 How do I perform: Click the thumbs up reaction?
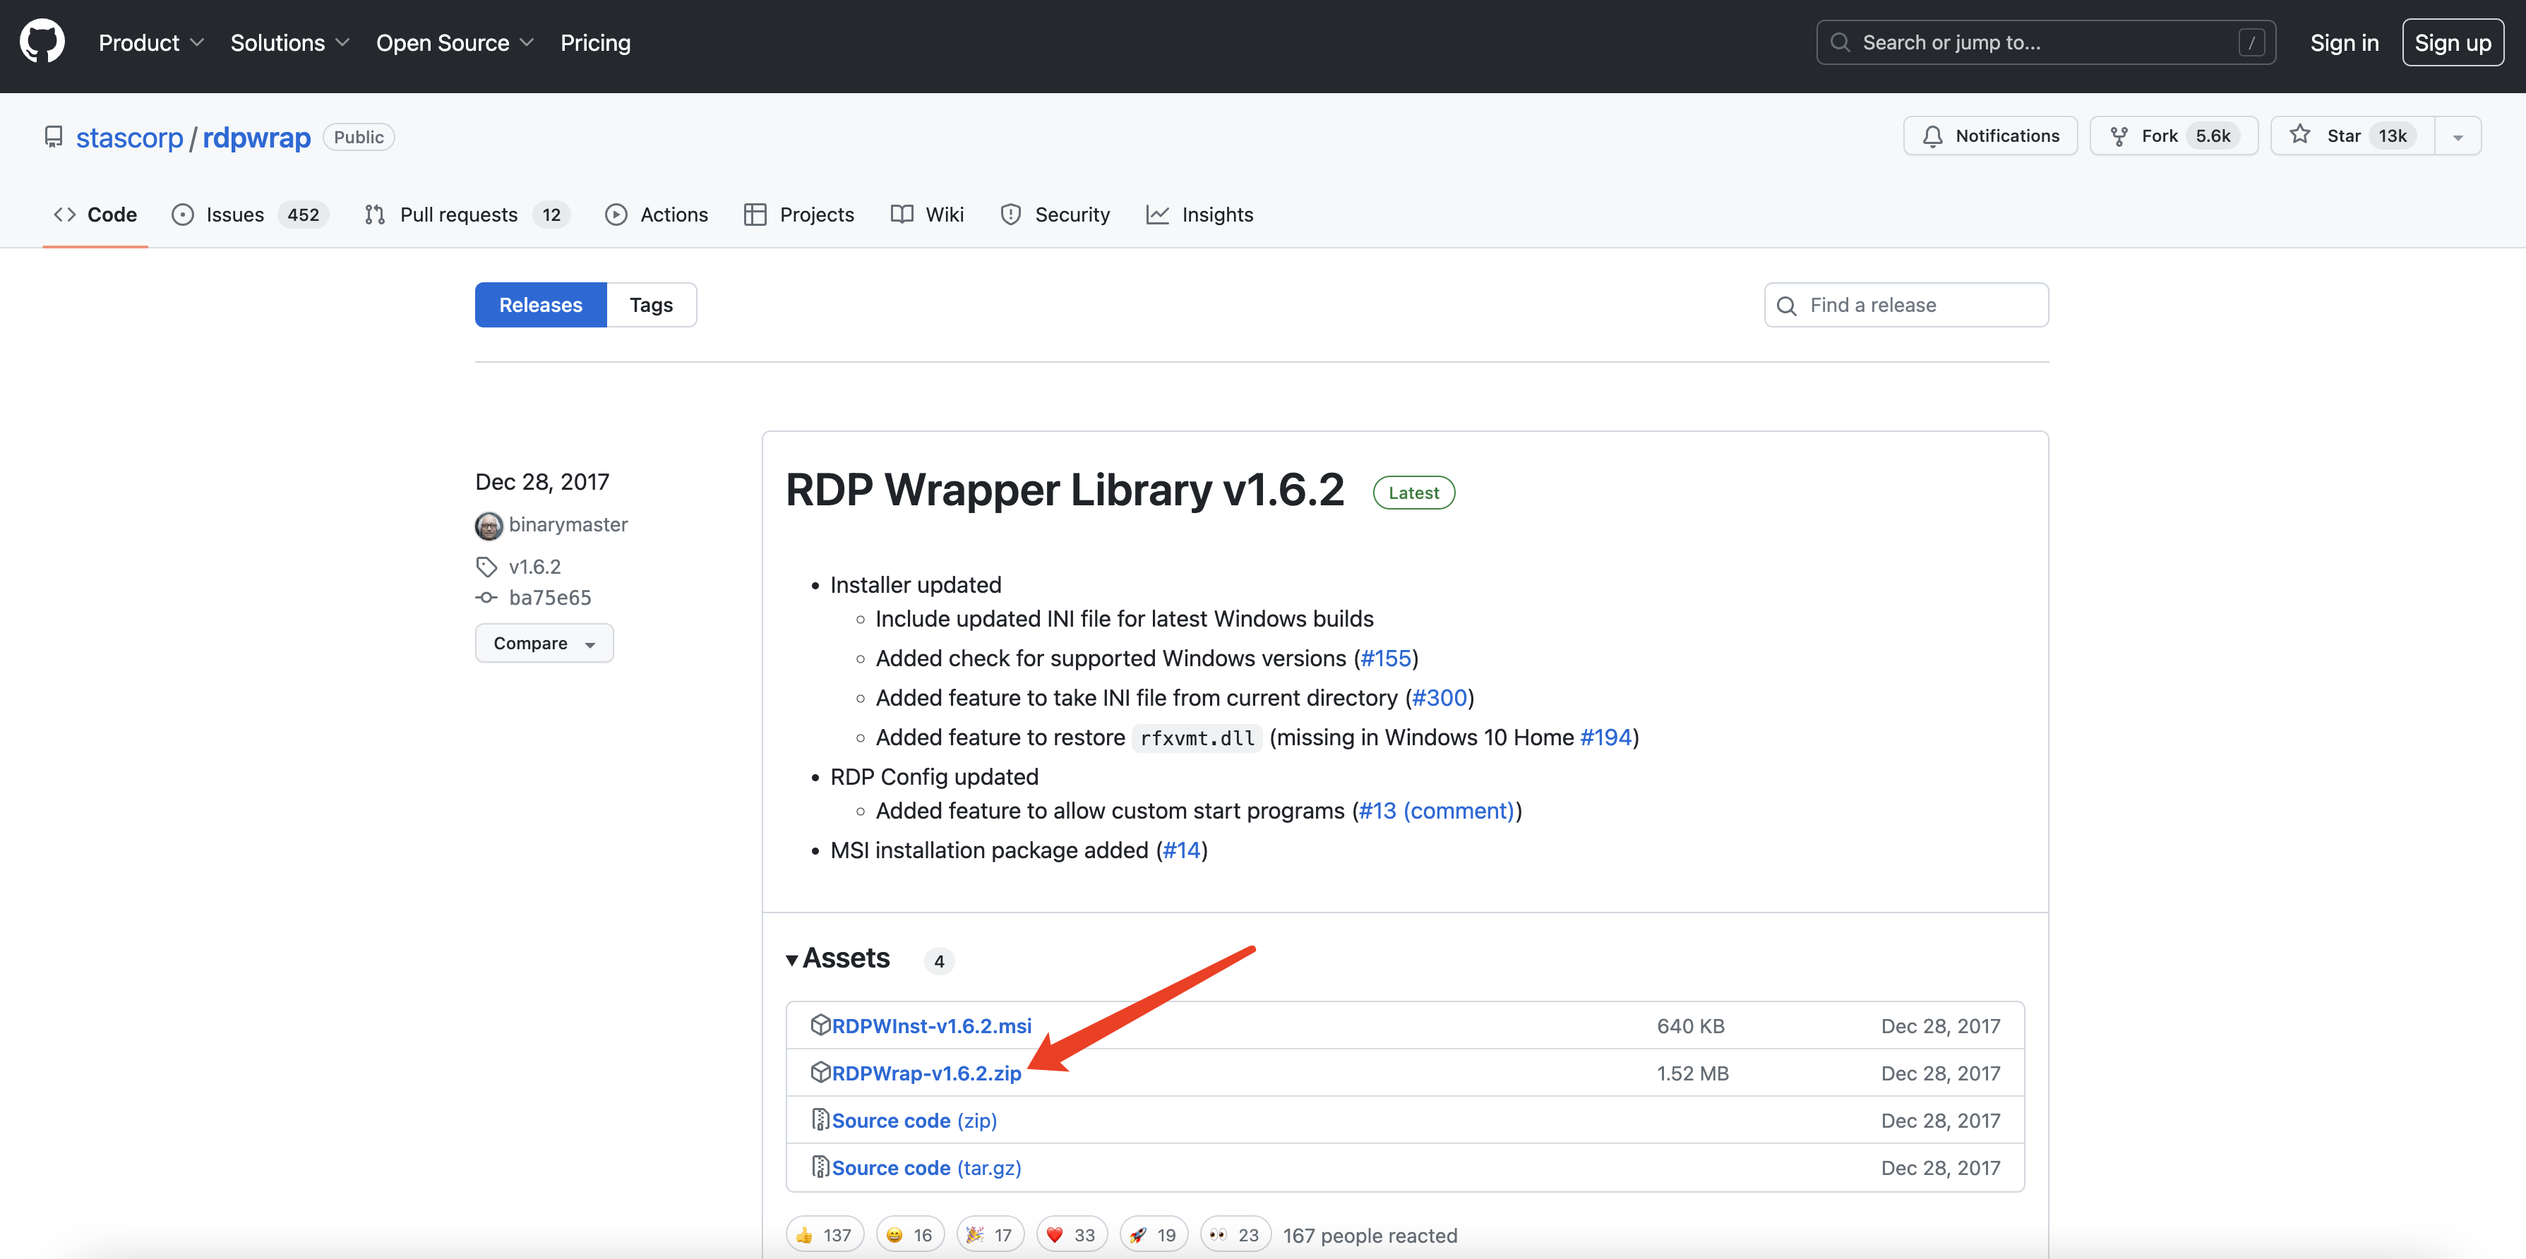pyautogui.click(x=824, y=1234)
